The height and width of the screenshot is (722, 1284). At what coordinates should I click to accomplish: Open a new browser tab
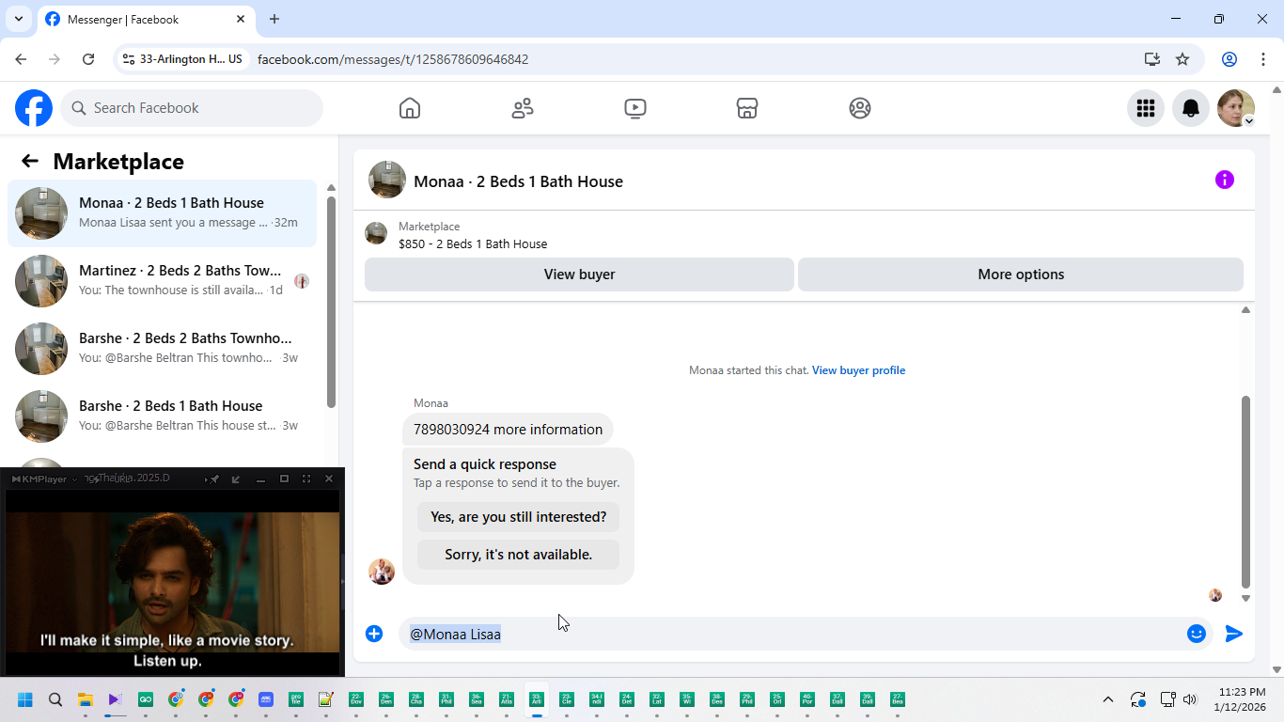(x=274, y=19)
